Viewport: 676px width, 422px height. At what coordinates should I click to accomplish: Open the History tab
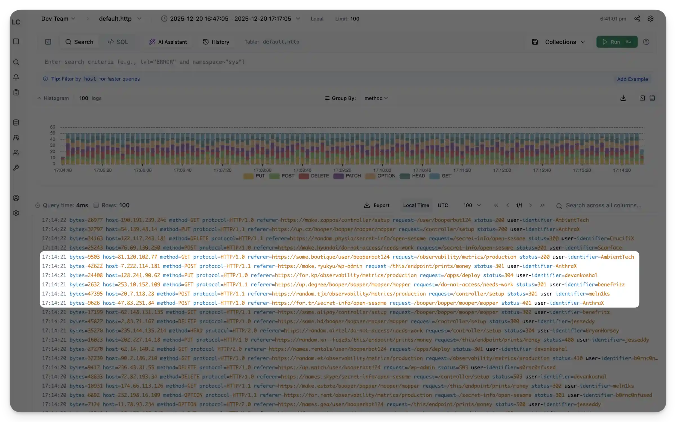point(216,42)
